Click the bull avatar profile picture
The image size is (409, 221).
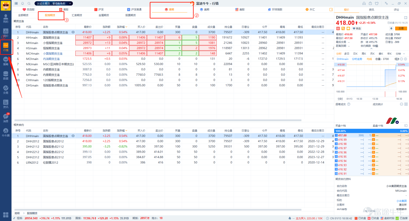(x=6, y=5)
